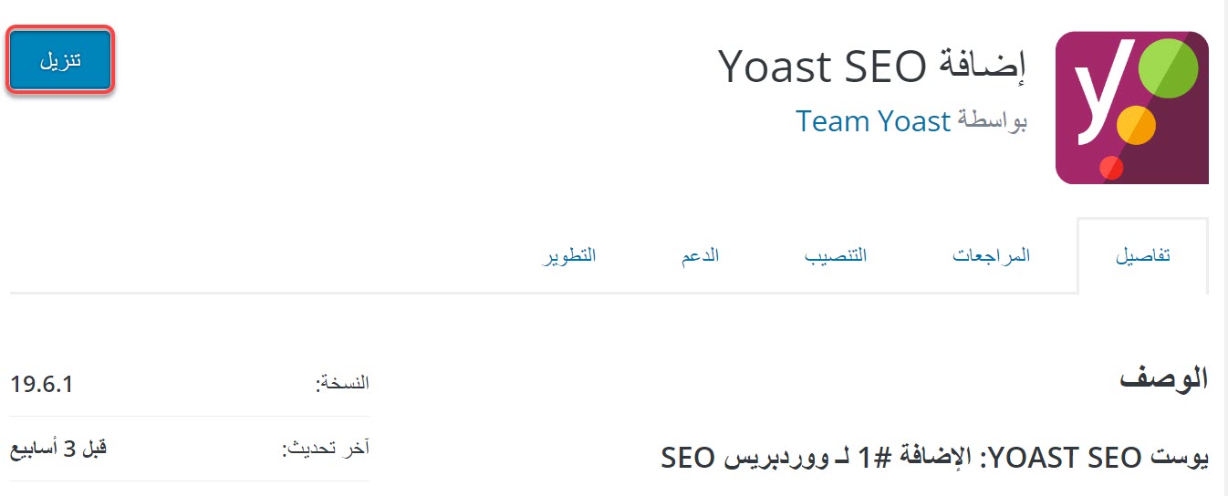Click the النسخة version label
Viewport: 1228px width, 496px height.
point(342,384)
